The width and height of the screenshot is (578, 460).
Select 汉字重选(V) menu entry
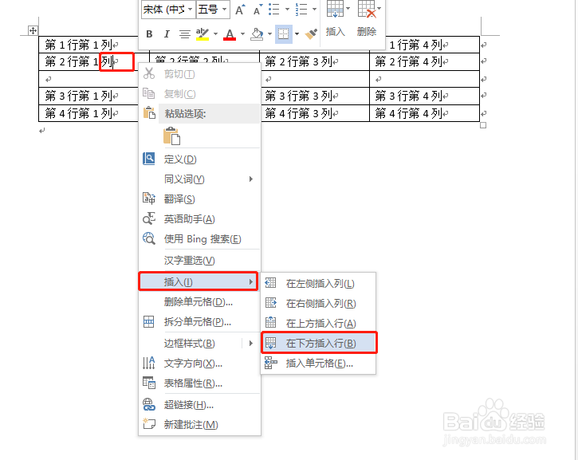[200, 261]
